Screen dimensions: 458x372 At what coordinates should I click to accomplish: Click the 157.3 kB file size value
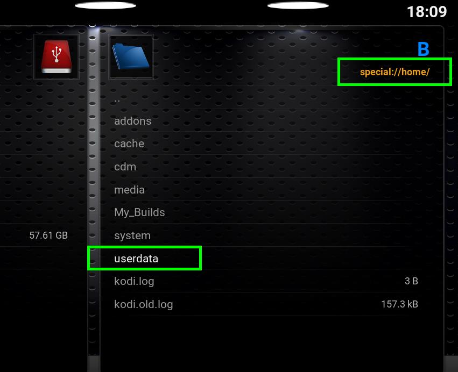point(399,304)
